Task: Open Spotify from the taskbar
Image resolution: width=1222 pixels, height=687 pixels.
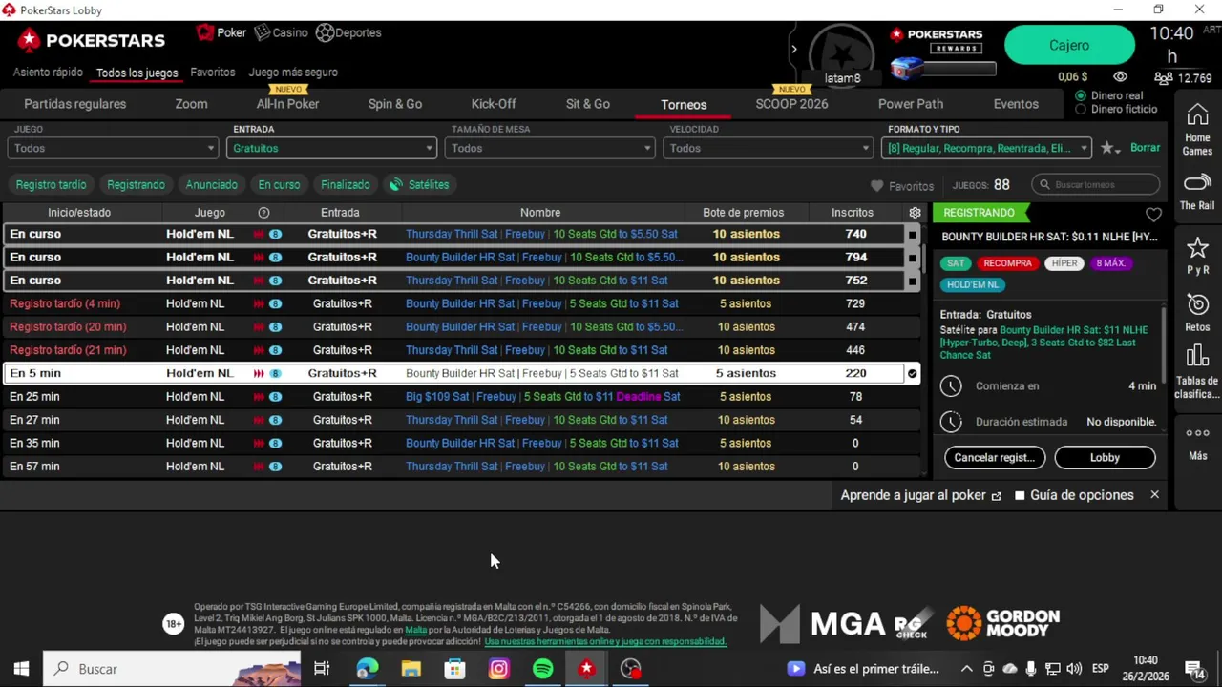Action: (x=542, y=669)
